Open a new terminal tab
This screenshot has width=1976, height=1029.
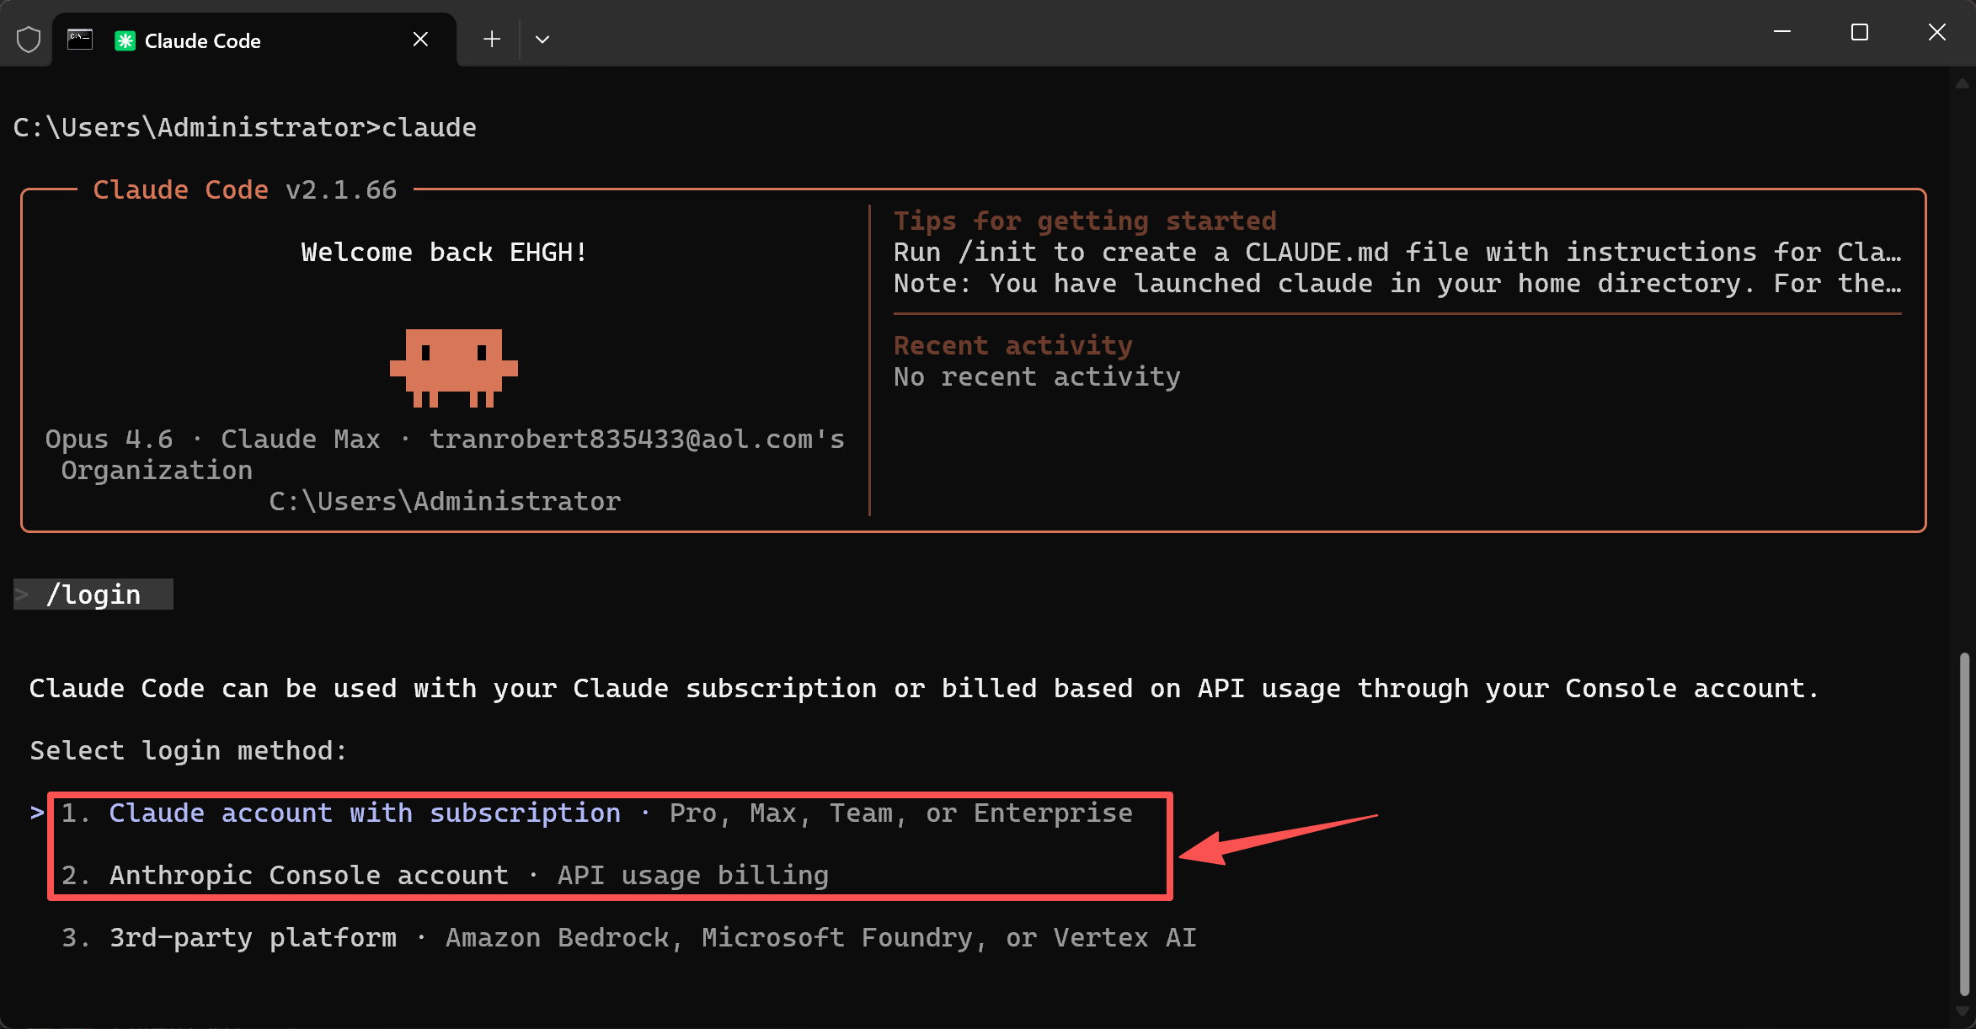pyautogui.click(x=492, y=40)
